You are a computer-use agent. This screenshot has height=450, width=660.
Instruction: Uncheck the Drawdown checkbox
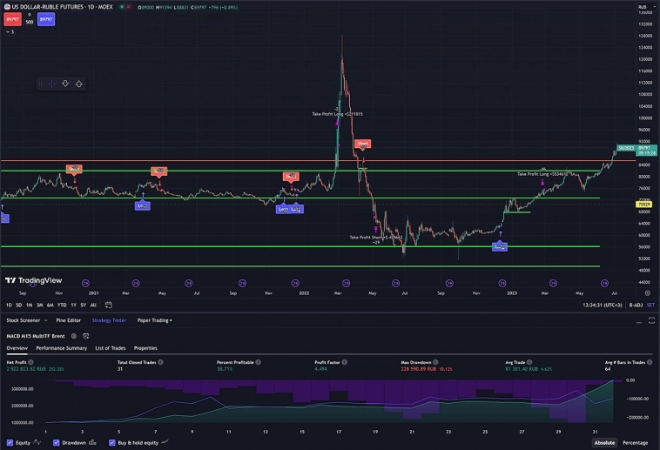pyautogui.click(x=57, y=442)
